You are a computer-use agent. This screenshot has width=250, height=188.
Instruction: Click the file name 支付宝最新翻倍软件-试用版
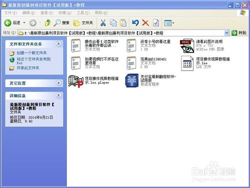tap(158, 78)
